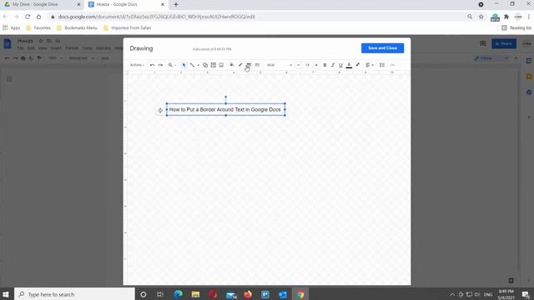The image size is (534, 300).
Task: Toggle Italic formatting
Action: point(333,65)
